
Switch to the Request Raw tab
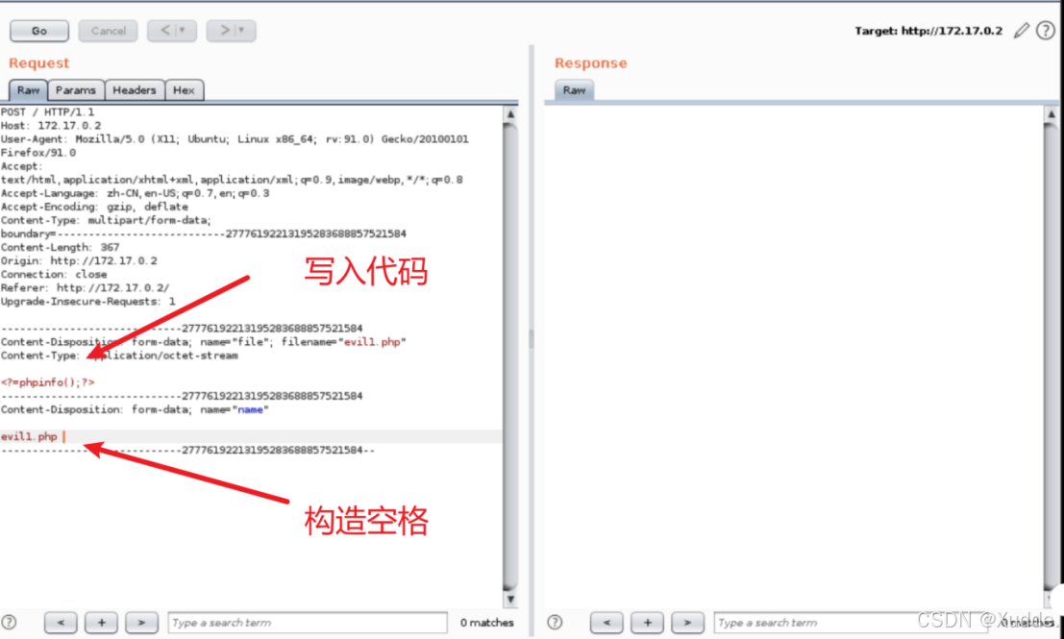[29, 90]
